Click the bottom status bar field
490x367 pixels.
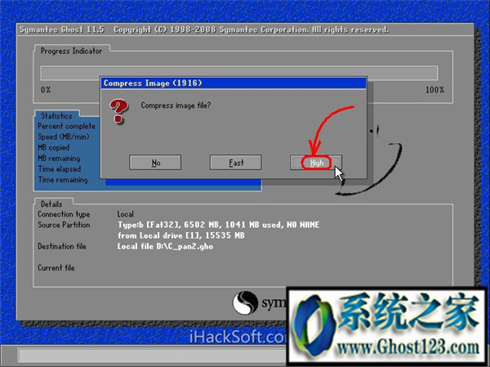coord(152,355)
